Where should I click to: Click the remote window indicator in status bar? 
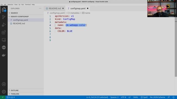[2, 97]
